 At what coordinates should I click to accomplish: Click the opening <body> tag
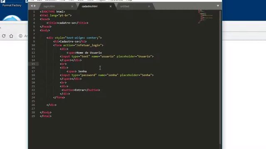coord(45,30)
